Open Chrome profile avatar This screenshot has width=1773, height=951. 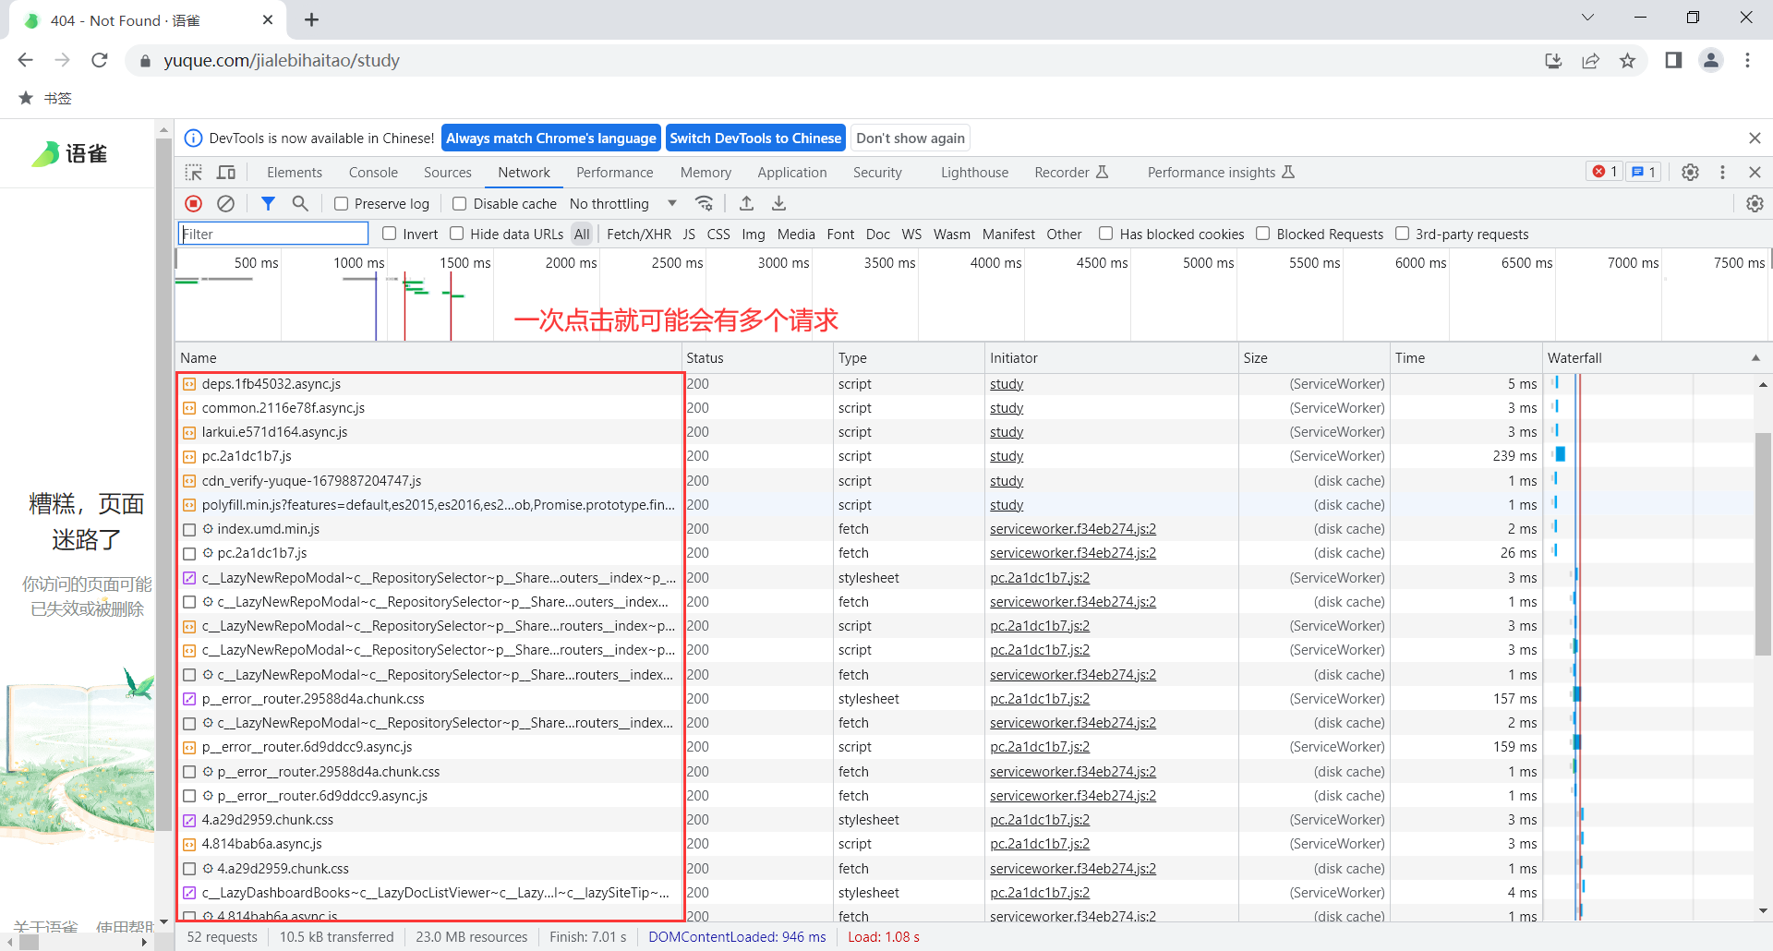(1711, 60)
